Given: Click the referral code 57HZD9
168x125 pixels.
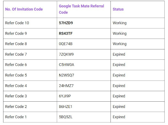Looking at the screenshot, I should point(66,23).
